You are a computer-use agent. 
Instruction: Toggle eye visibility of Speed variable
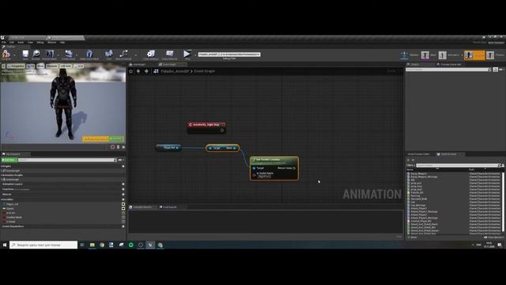pyautogui.click(x=123, y=209)
